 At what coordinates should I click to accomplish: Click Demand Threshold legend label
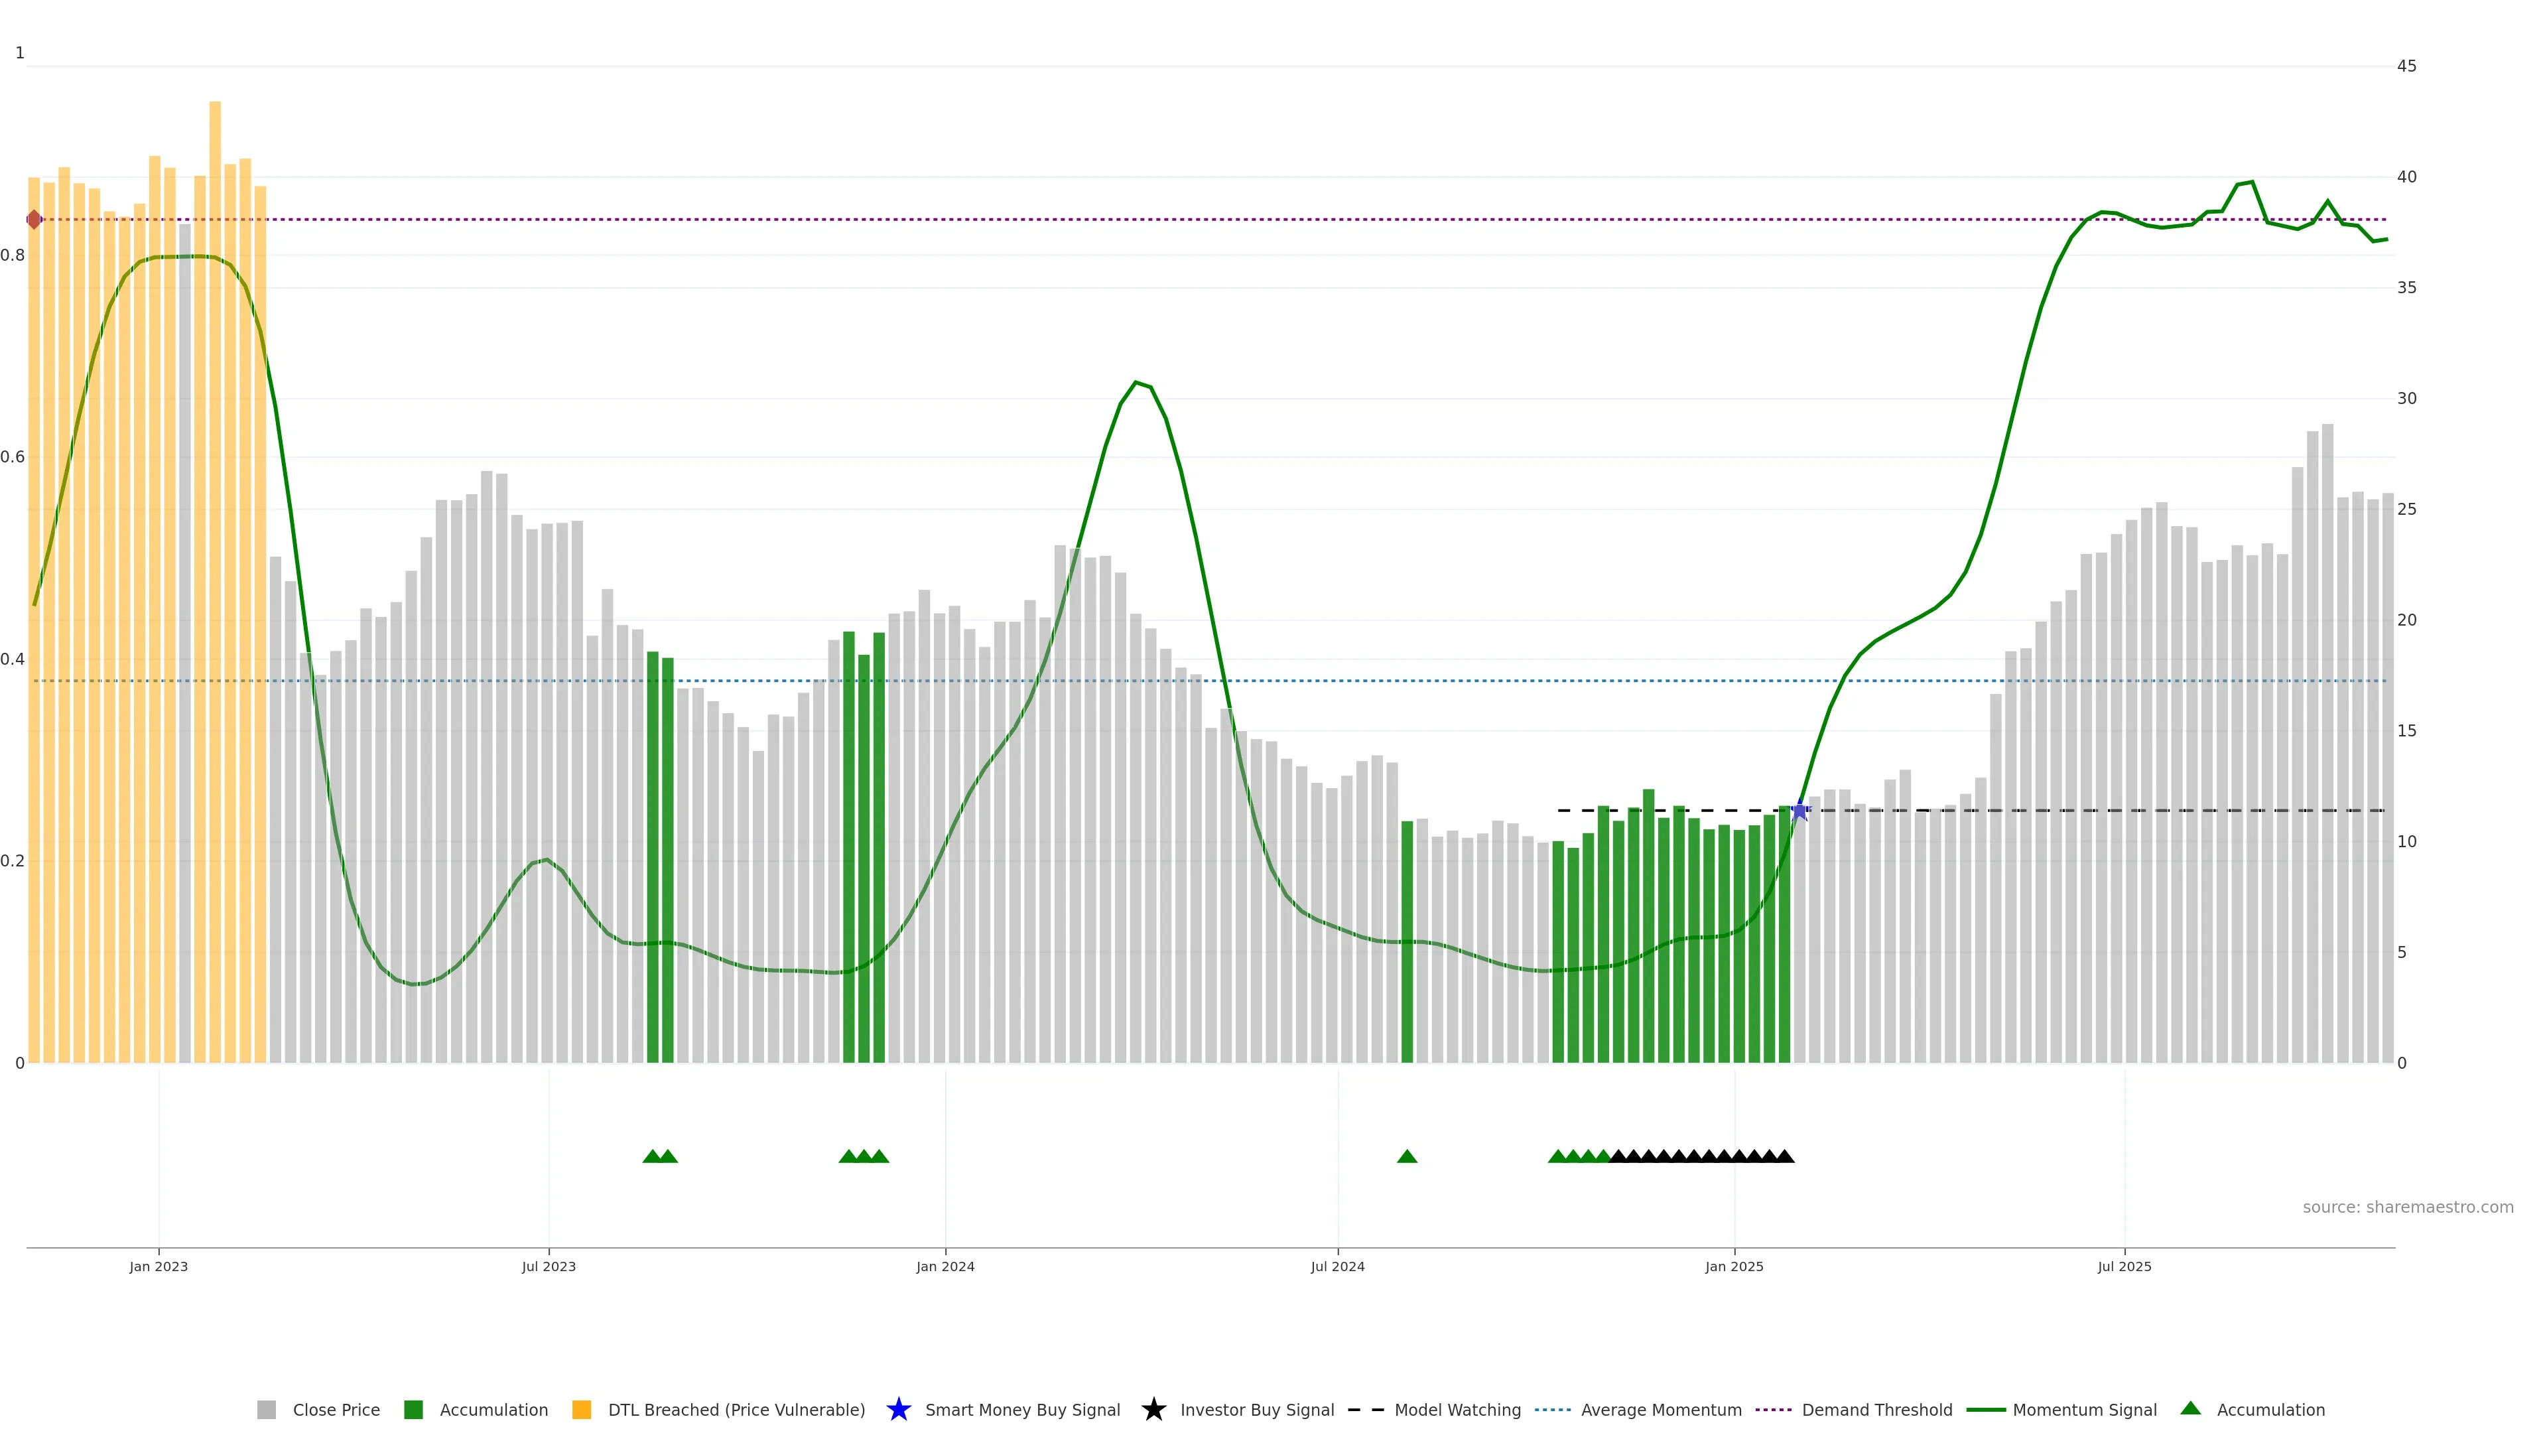click(x=1876, y=1409)
